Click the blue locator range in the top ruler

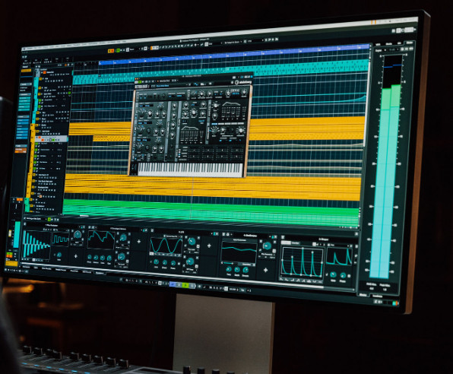click(234, 54)
